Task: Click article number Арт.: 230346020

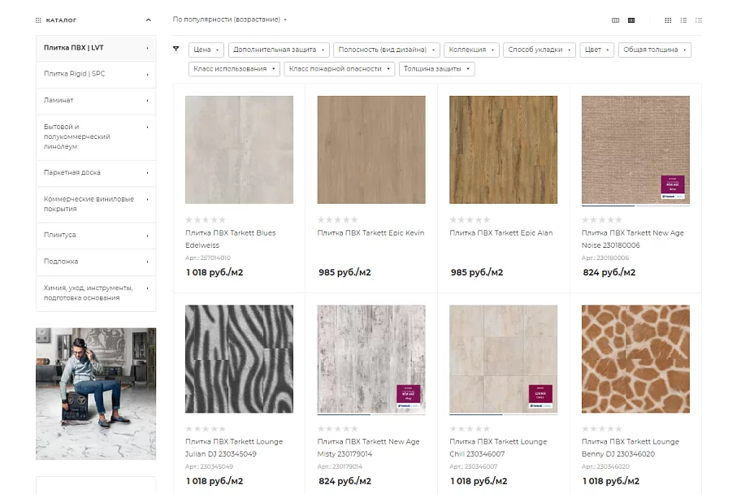Action: (x=605, y=466)
